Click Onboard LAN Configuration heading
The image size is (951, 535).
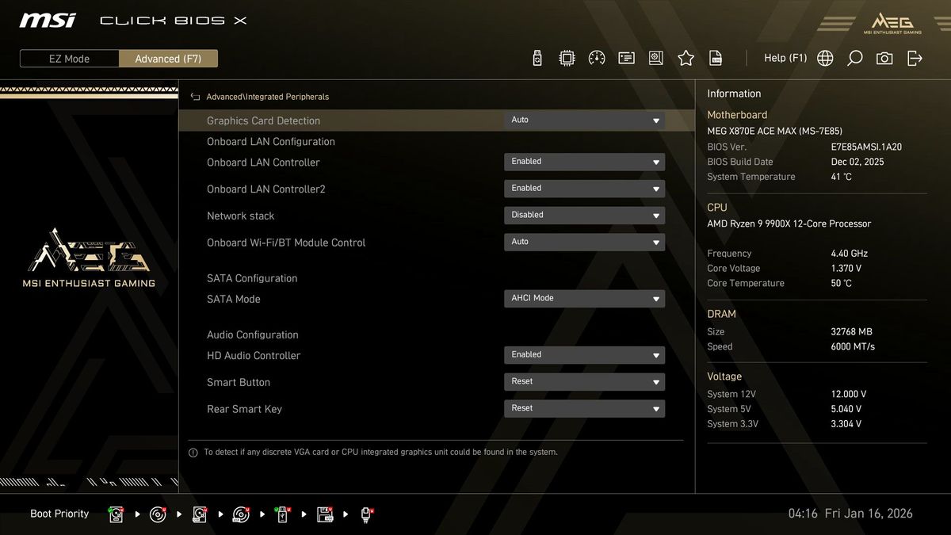[x=271, y=142]
